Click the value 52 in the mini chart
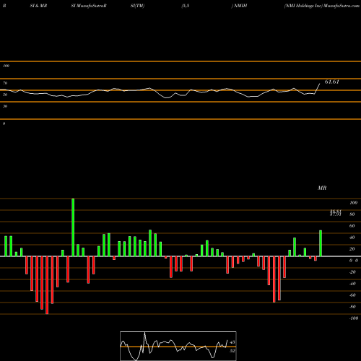 (232, 351)
